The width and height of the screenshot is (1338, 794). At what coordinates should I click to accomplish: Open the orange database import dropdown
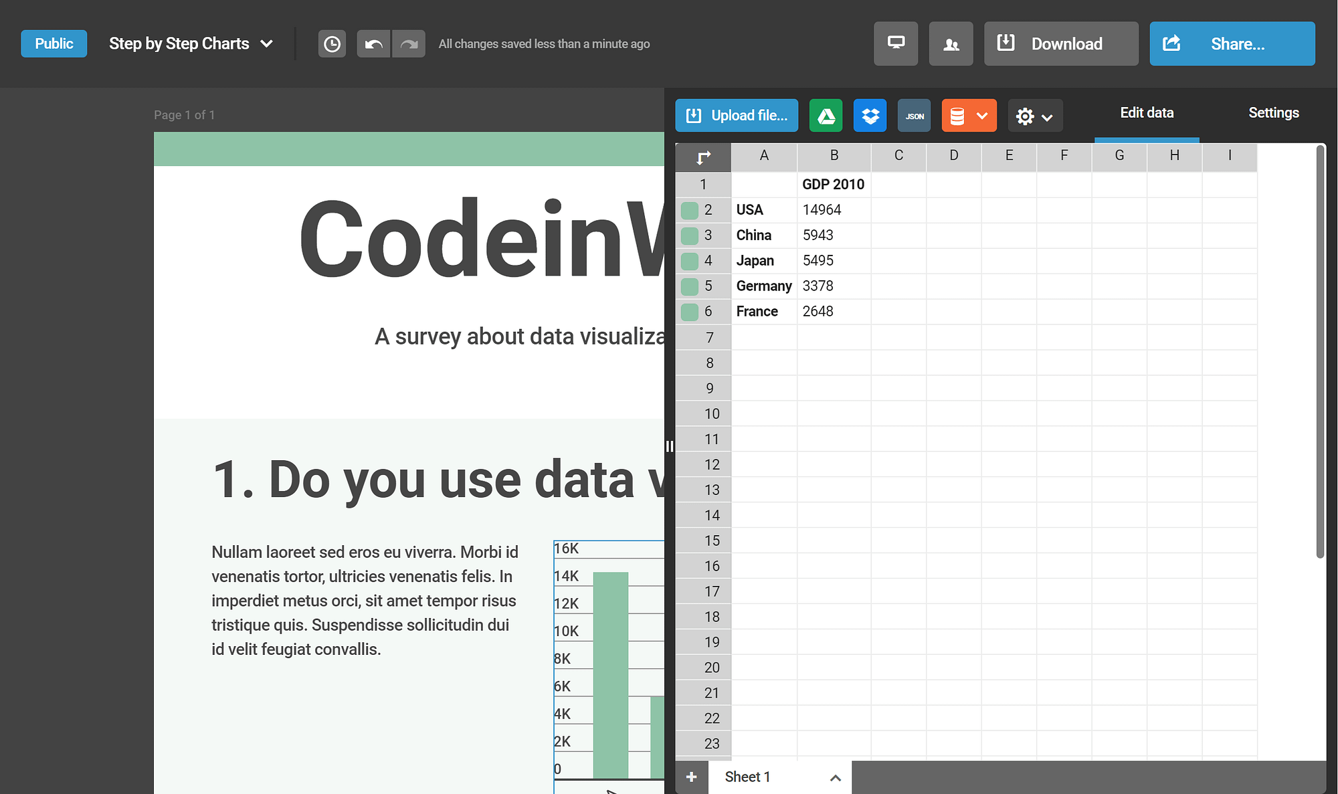tap(969, 116)
